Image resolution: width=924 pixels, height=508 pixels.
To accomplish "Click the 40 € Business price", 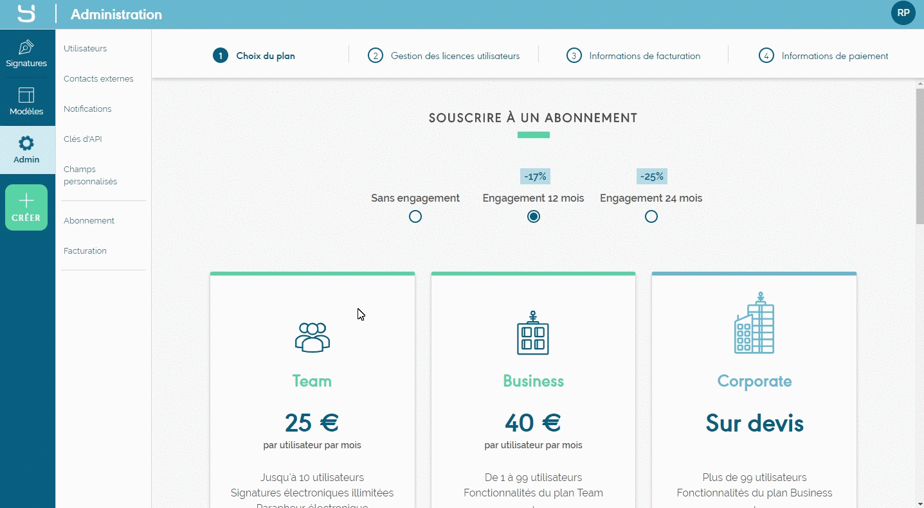I will [x=533, y=423].
